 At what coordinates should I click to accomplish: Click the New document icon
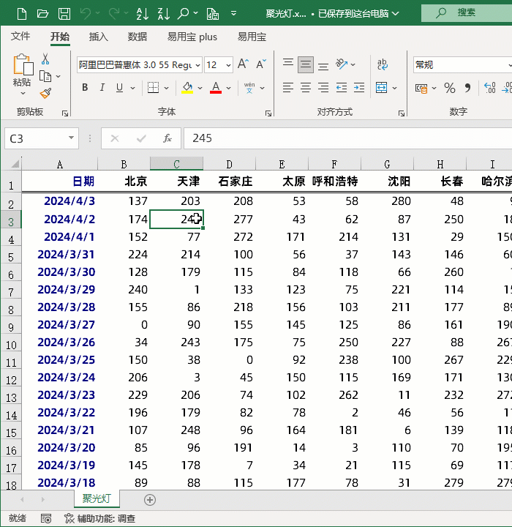(x=22, y=14)
